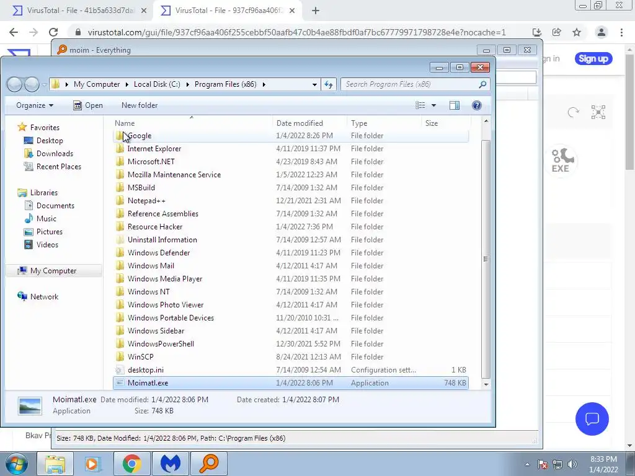Open the VirusTotal chat bubble button
The width and height of the screenshot is (635, 476).
click(x=592, y=418)
